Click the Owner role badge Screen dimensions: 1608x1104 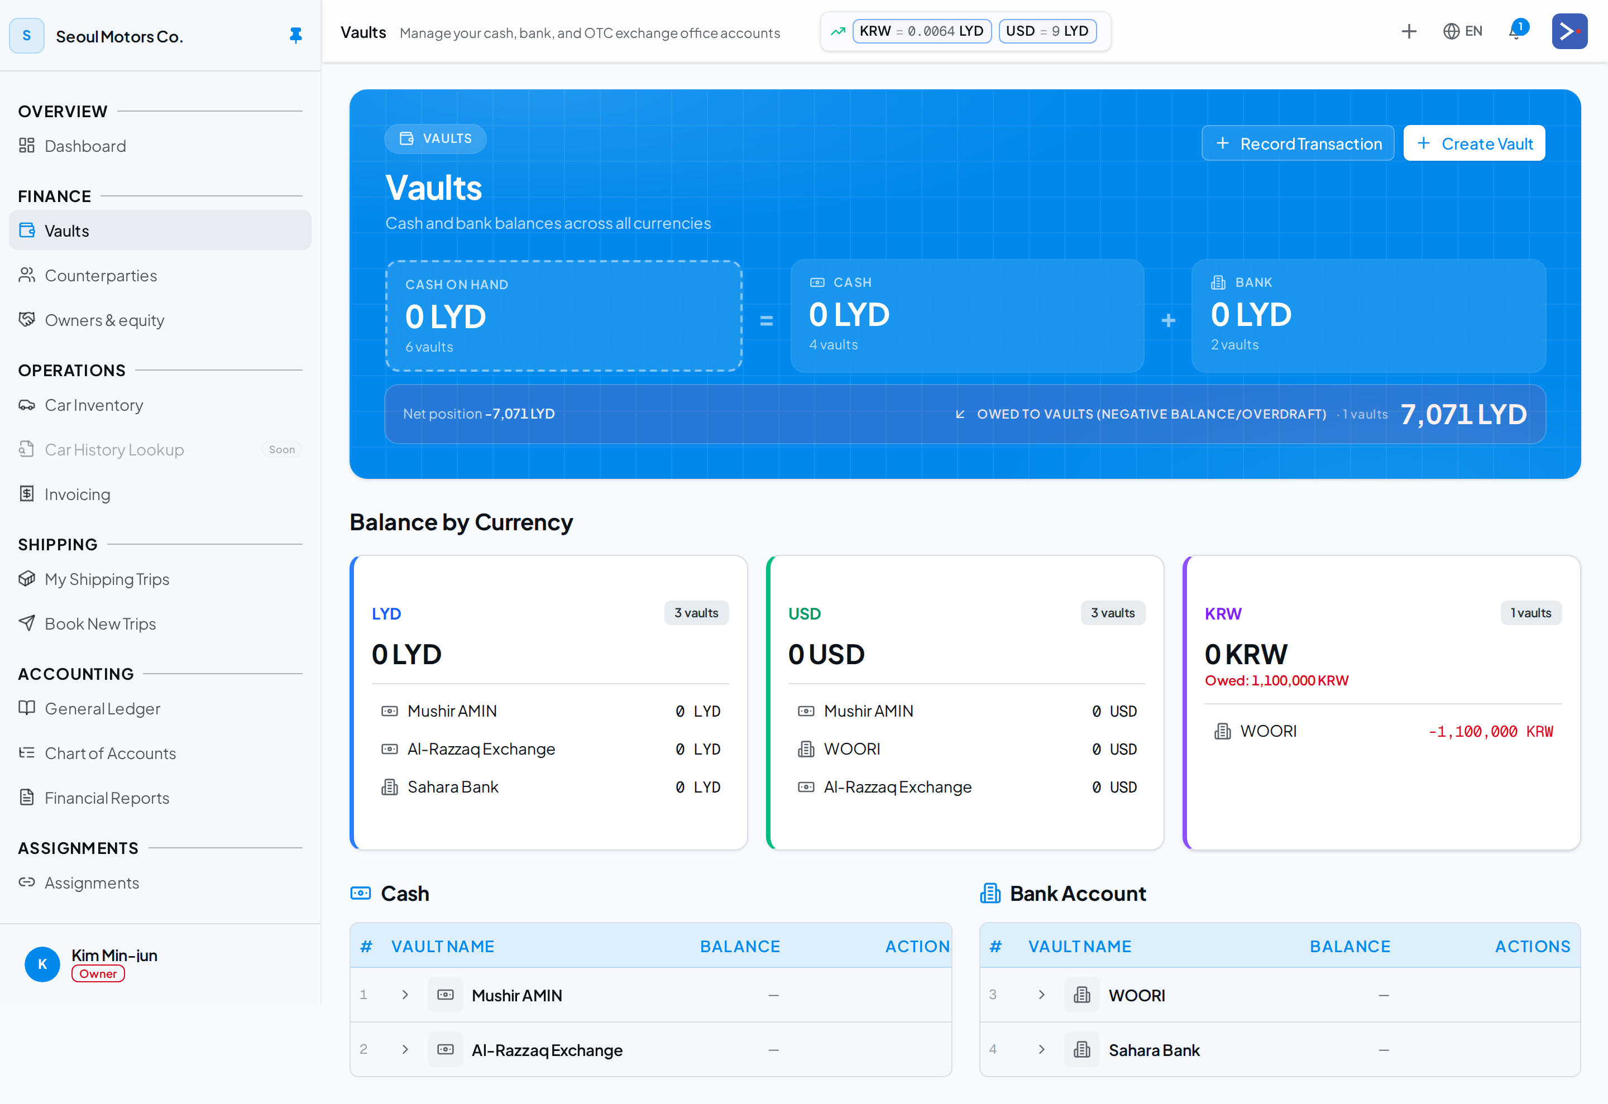[x=98, y=974]
